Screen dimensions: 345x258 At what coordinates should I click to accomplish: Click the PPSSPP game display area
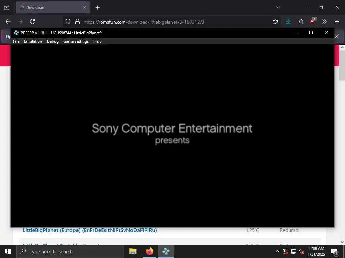point(172,136)
